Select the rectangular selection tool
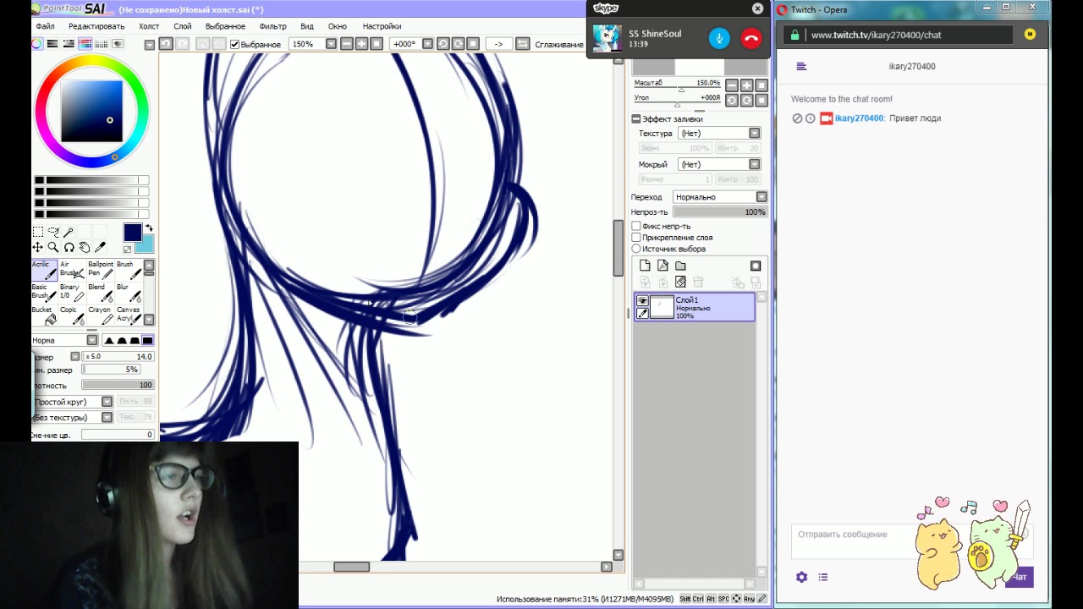The image size is (1083, 609). point(38,232)
